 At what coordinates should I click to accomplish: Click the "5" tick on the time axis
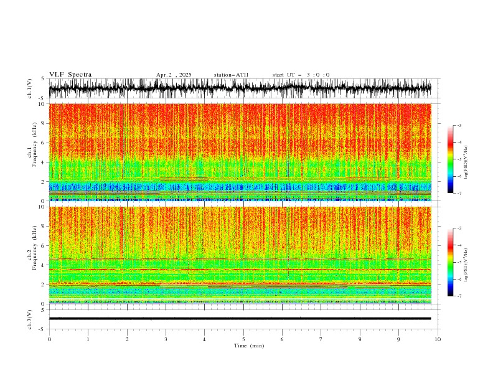coord(243,339)
